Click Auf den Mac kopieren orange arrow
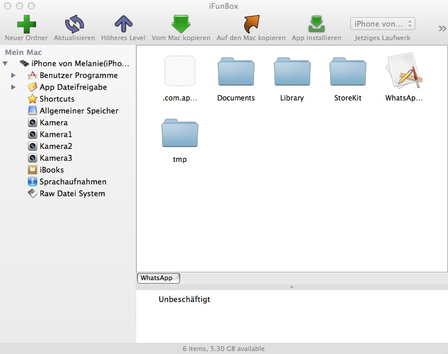Screen dimensions: 448x354 [251, 24]
